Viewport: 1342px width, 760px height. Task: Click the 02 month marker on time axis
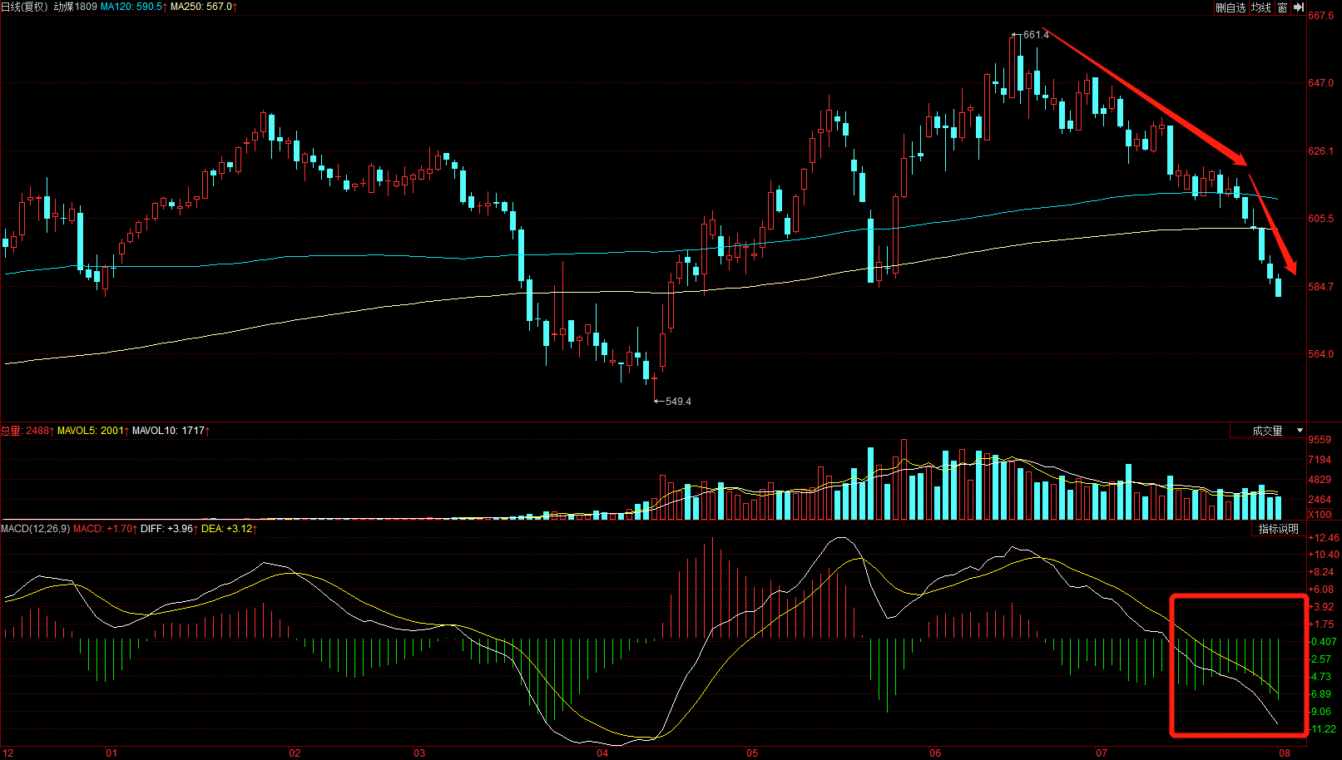point(295,753)
